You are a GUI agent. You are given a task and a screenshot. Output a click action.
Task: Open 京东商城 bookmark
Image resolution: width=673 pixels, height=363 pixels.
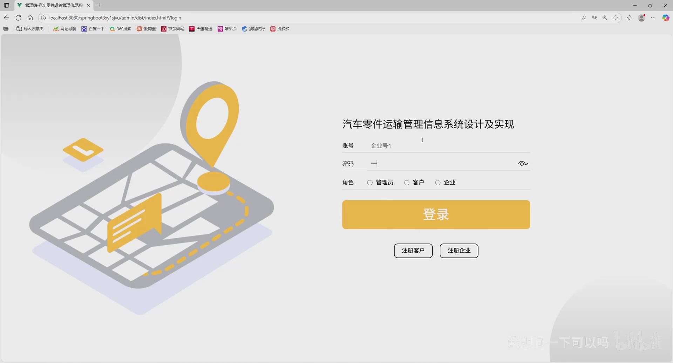click(x=172, y=29)
